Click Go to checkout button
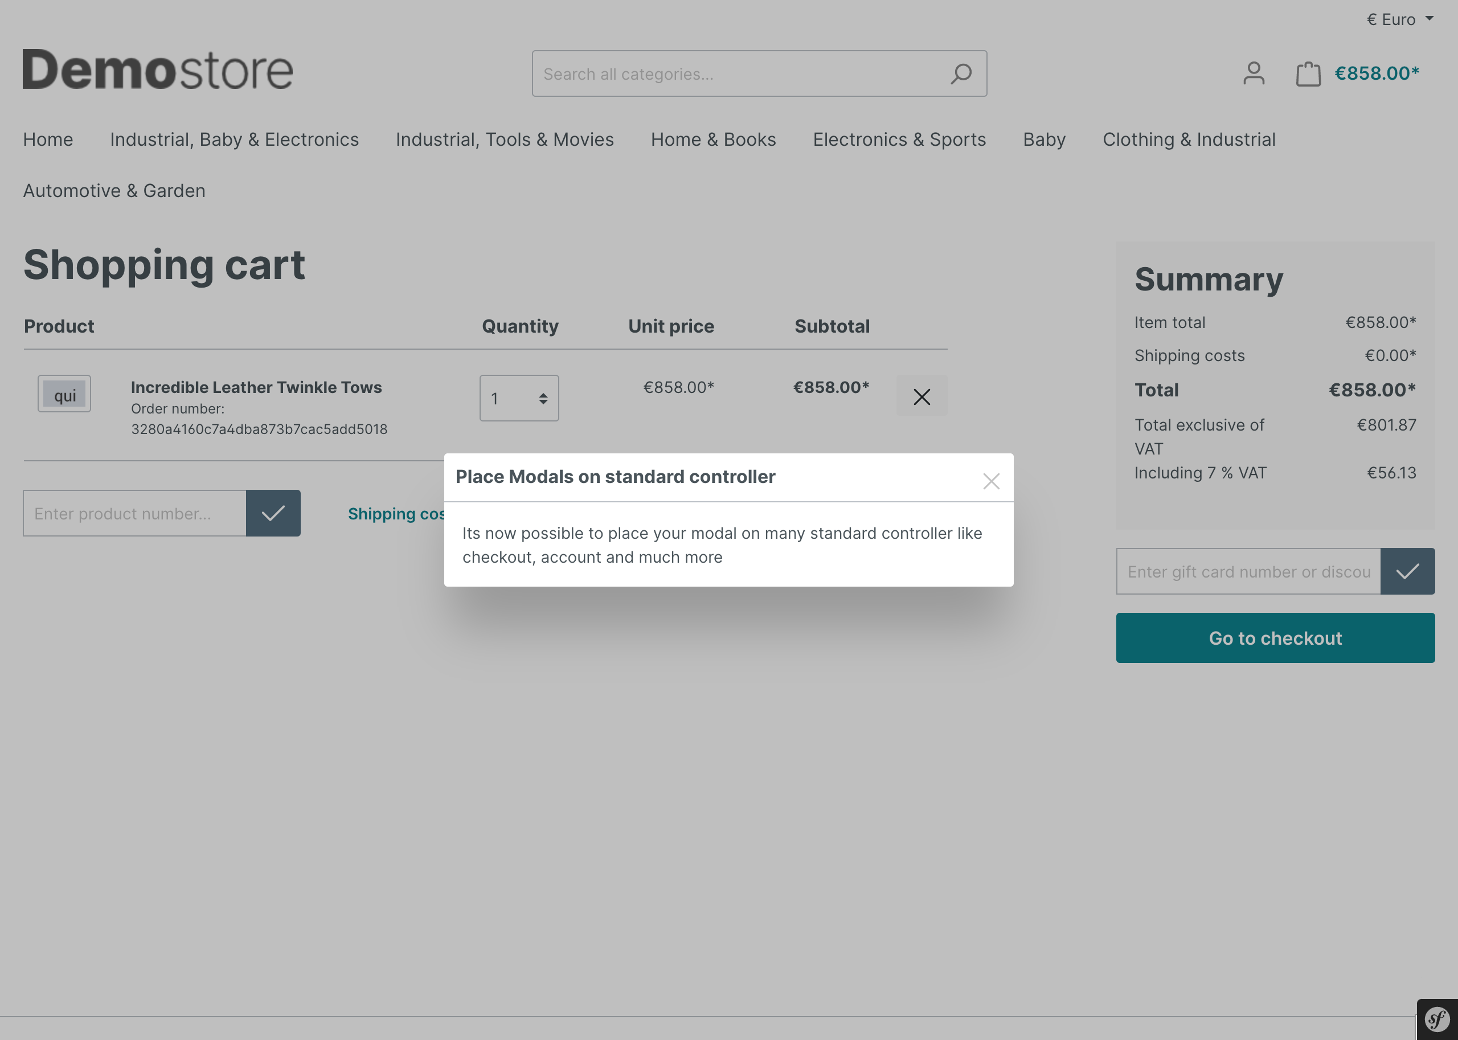The image size is (1458, 1040). (x=1274, y=638)
